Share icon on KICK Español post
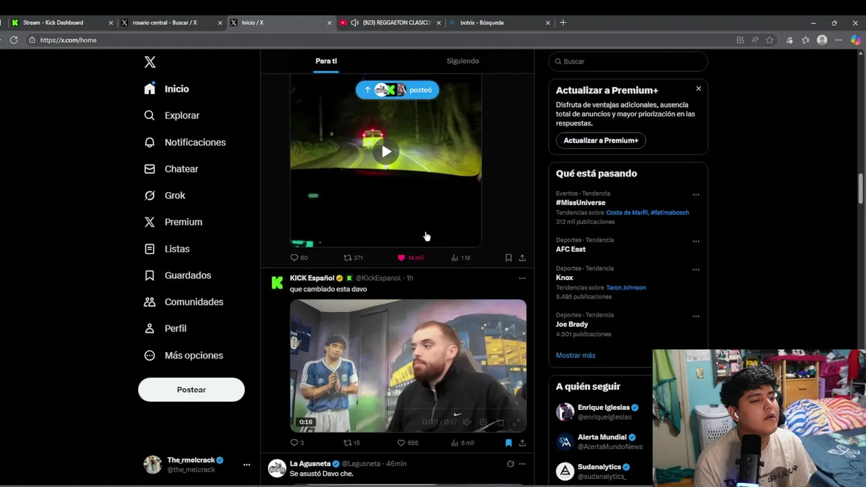The width and height of the screenshot is (866, 487). click(x=522, y=443)
